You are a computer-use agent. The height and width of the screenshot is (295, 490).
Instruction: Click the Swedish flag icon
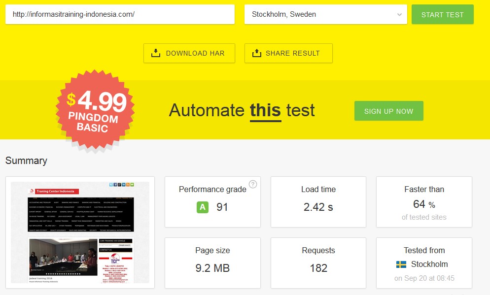point(401,264)
